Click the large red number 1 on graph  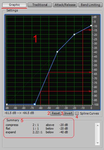(x=35, y=39)
